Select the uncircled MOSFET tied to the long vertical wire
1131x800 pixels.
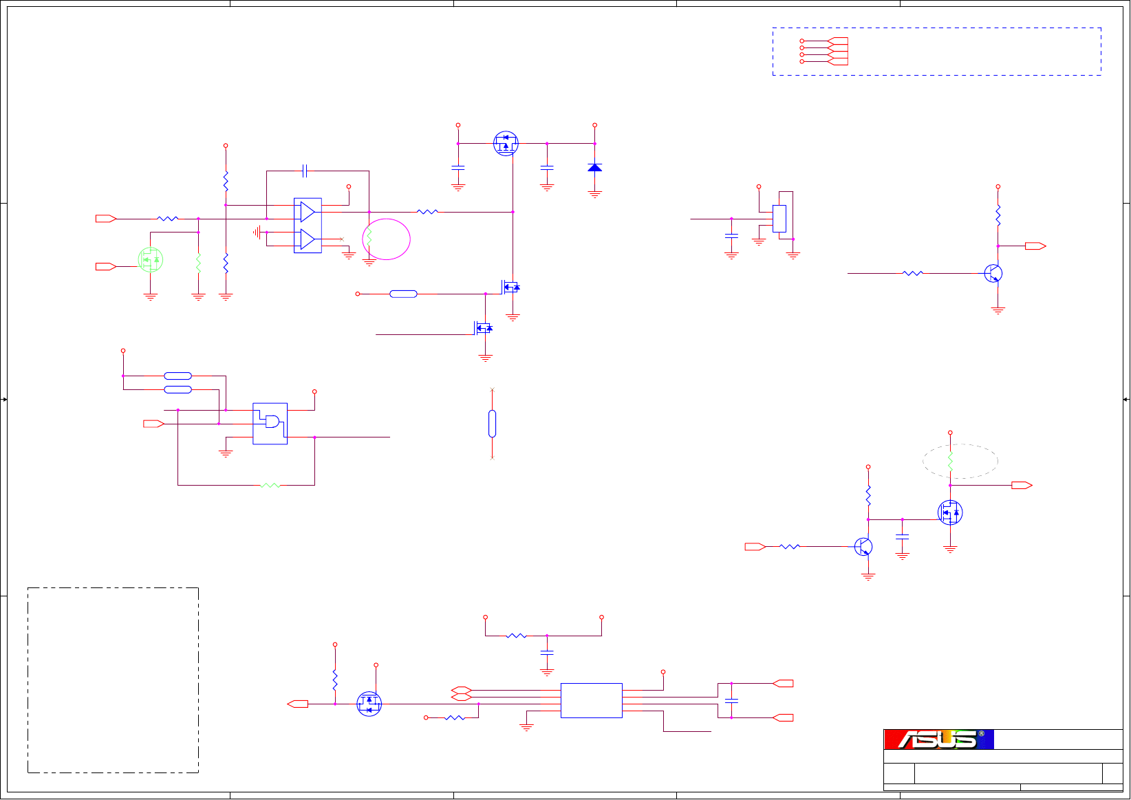[x=510, y=288]
